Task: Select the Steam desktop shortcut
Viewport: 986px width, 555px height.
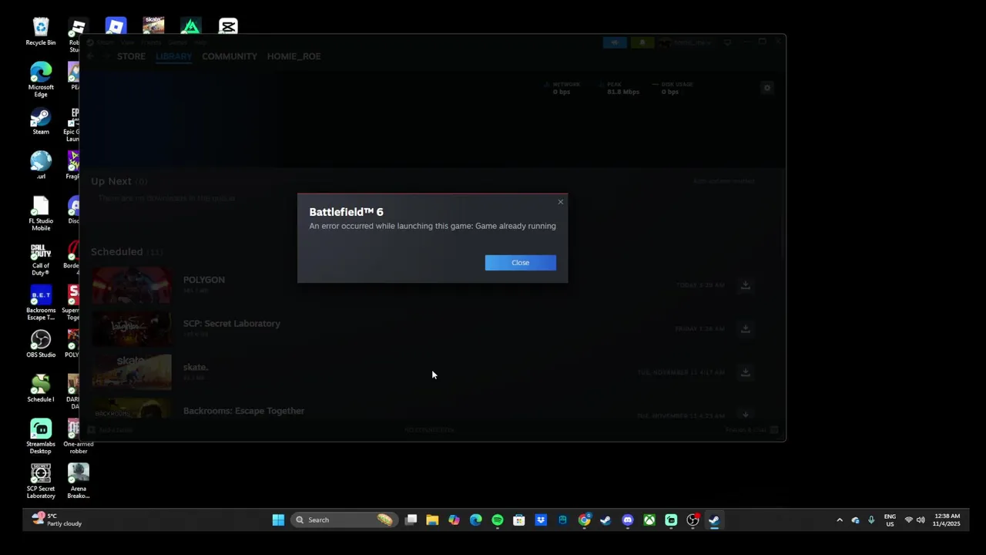Action: click(x=41, y=121)
